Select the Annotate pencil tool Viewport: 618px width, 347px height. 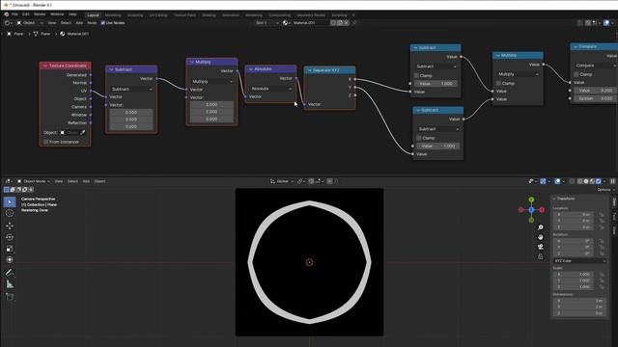pos(10,272)
